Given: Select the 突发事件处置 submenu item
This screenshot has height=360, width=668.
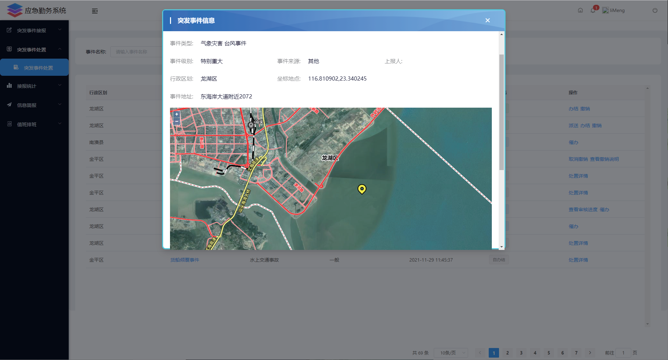Looking at the screenshot, I should (38, 68).
